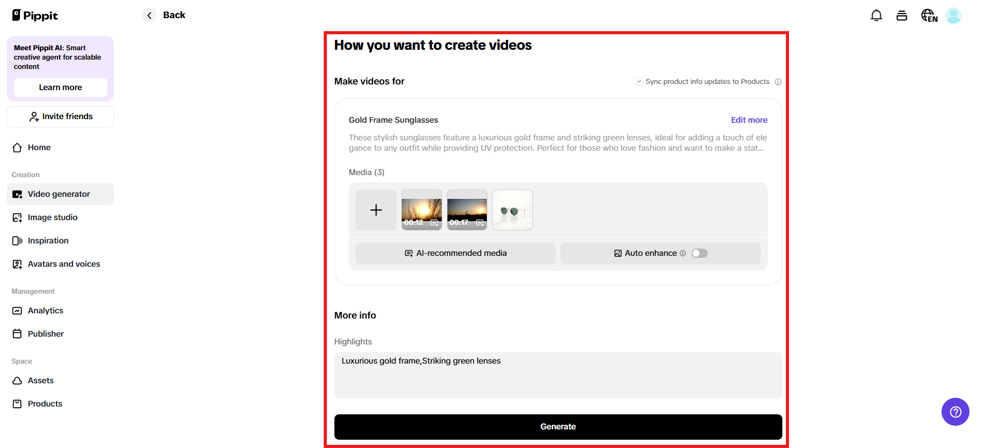Click the Edit more link
The image size is (983, 448).
point(749,120)
